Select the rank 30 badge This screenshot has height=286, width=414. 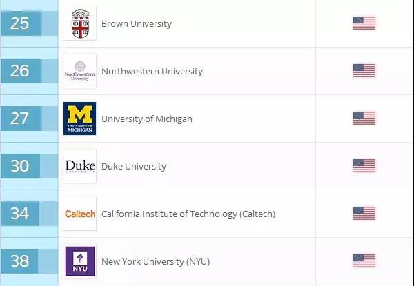click(20, 166)
